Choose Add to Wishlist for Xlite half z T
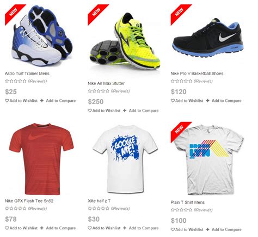The image size is (258, 237). click(106, 228)
